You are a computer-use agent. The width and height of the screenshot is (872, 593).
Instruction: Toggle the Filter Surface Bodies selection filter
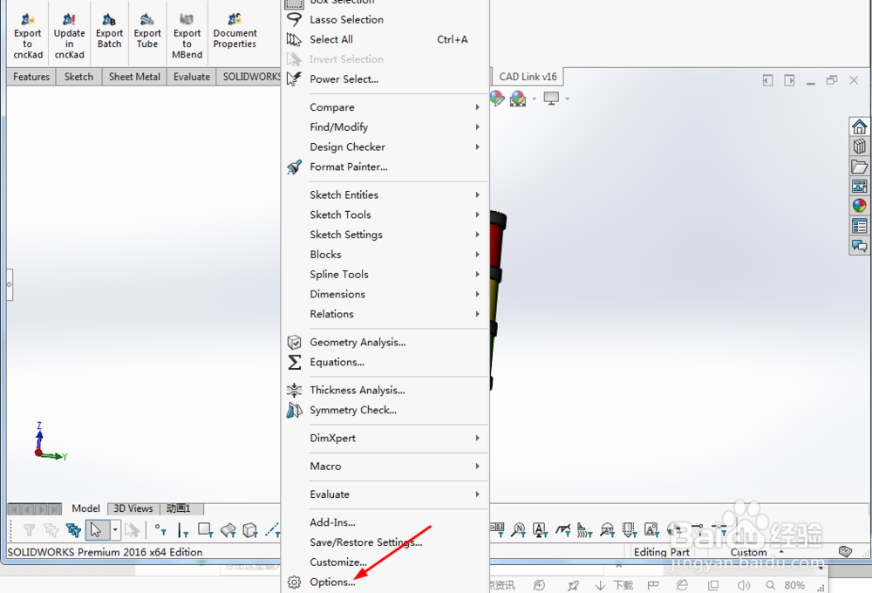click(228, 530)
